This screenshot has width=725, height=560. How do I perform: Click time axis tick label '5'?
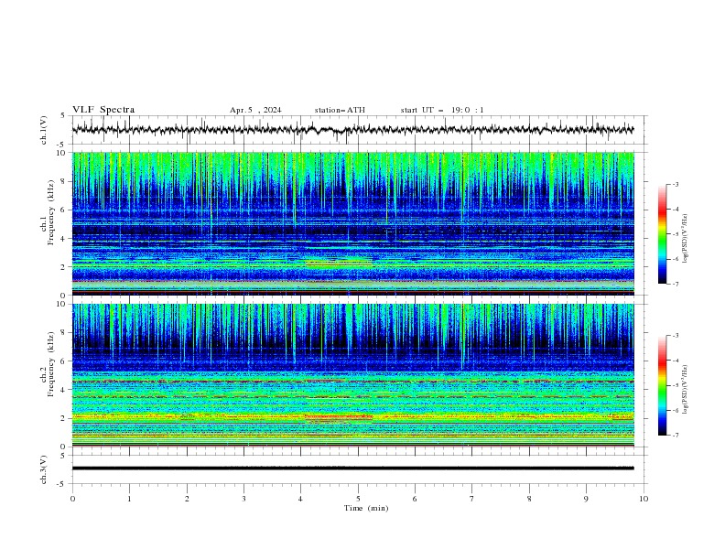click(x=358, y=499)
